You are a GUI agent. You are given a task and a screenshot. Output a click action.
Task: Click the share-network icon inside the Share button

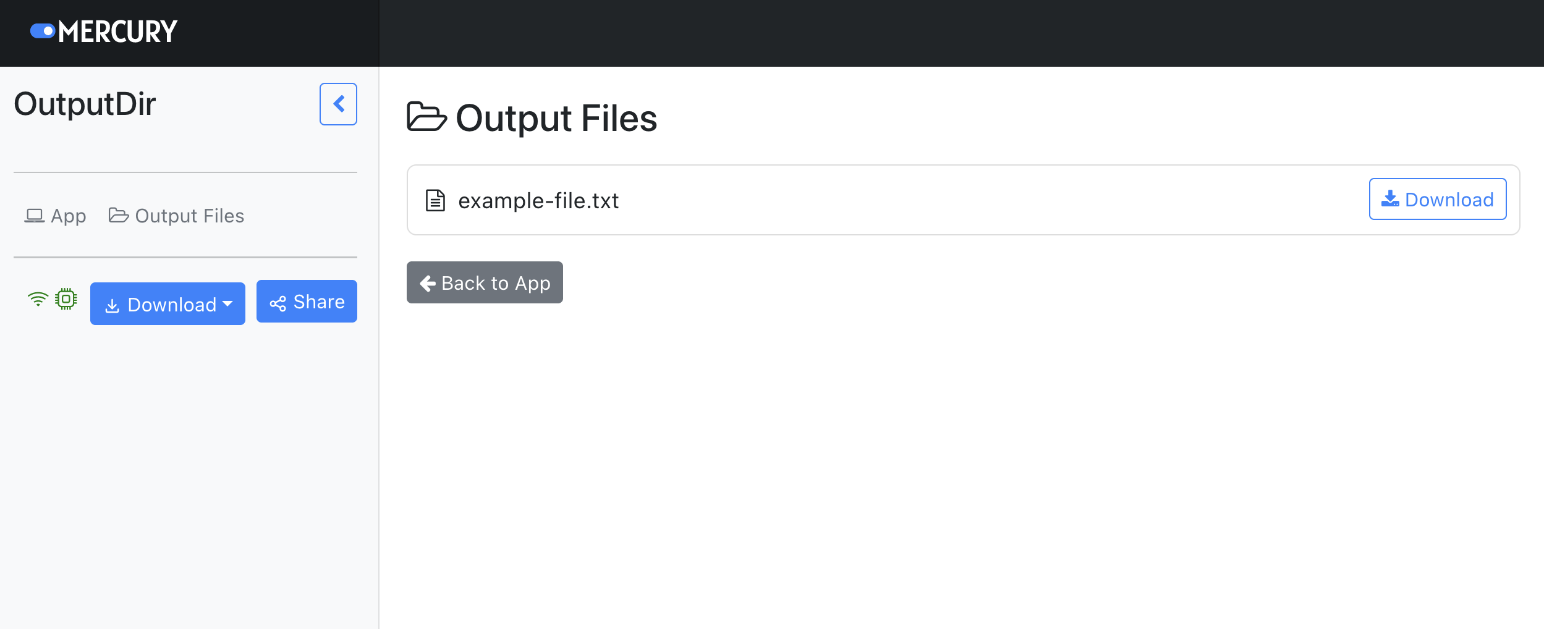(278, 302)
